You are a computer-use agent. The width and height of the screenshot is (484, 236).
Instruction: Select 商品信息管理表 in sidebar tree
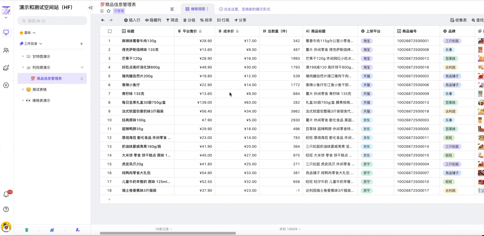(52, 78)
